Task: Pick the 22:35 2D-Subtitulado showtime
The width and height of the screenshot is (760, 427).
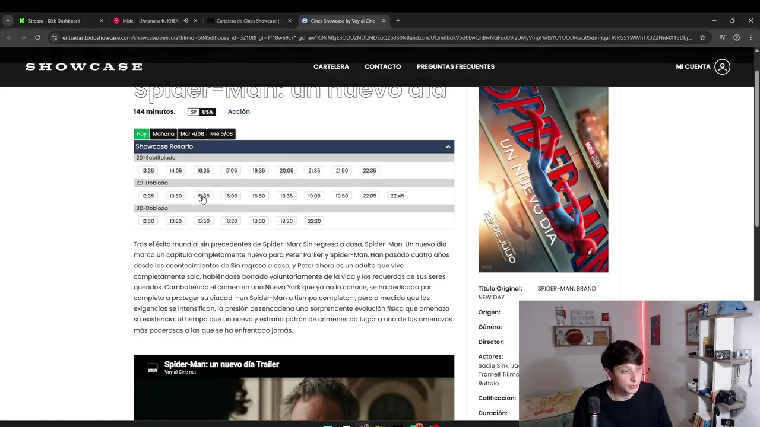Action: coord(369,171)
